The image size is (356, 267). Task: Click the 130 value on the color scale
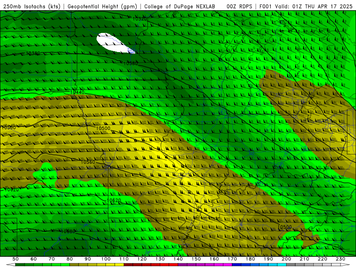(x=160, y=259)
